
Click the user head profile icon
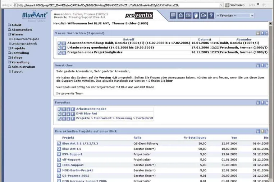[196, 15]
